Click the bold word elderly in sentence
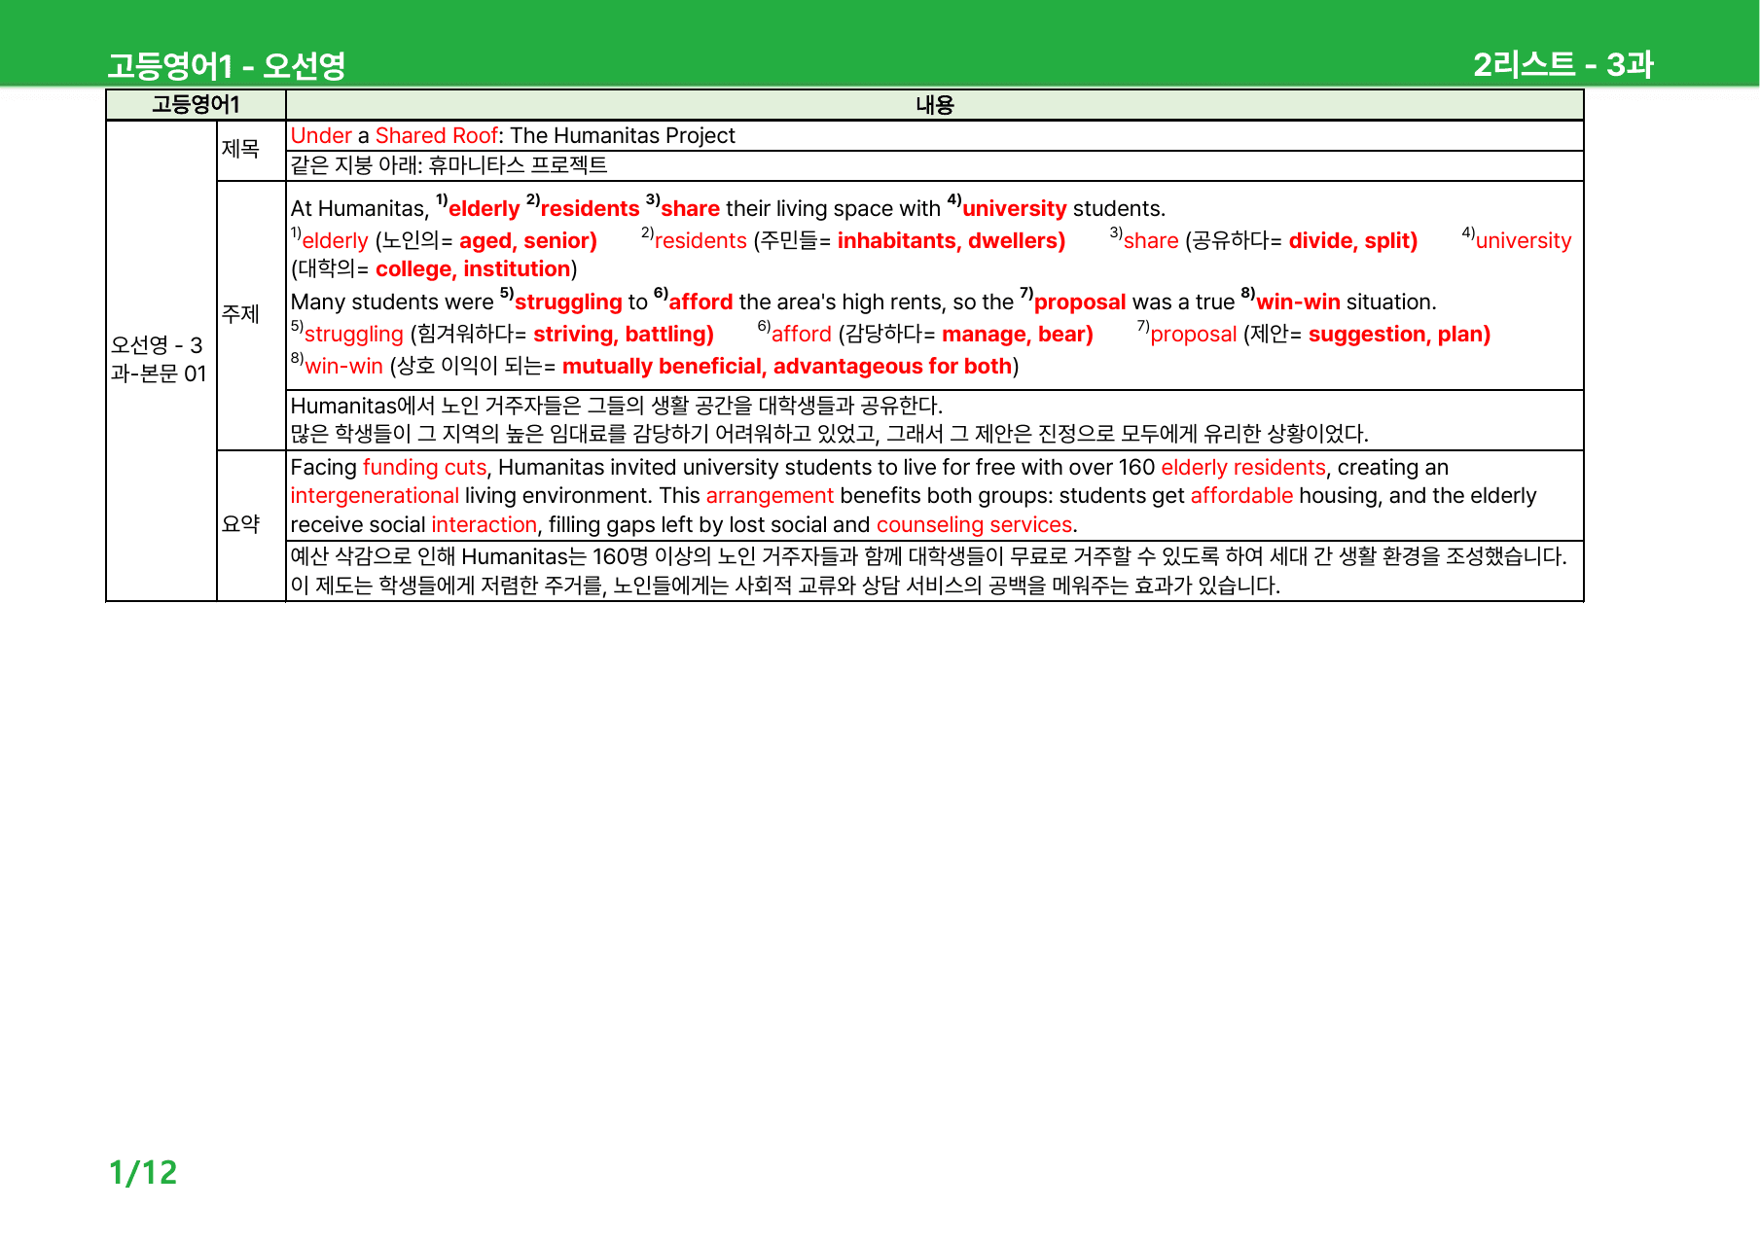Screen dimensions: 1760x1244 484,208
